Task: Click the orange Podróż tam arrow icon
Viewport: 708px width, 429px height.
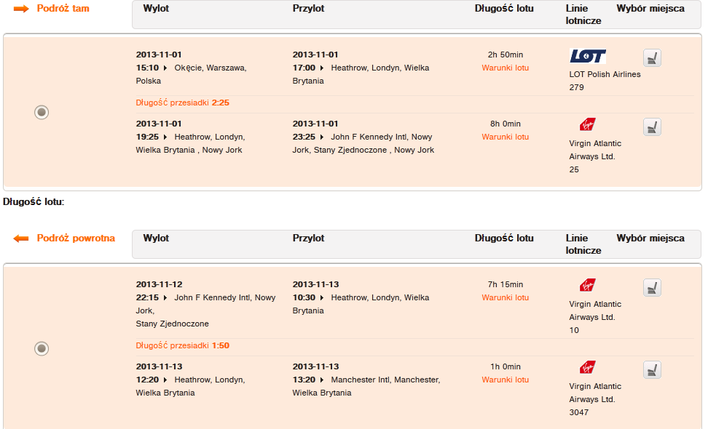Action: 21,9
